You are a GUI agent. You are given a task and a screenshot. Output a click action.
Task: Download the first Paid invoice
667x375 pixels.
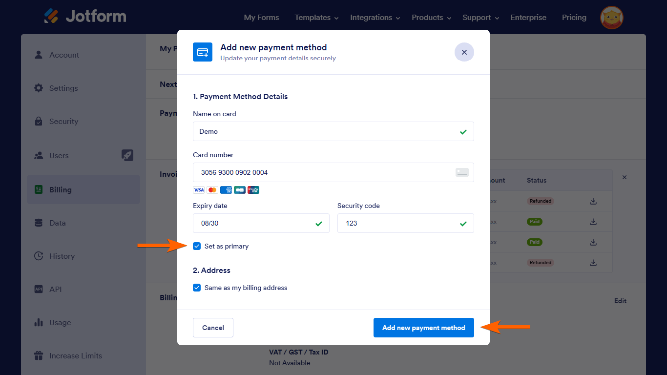[593, 222]
